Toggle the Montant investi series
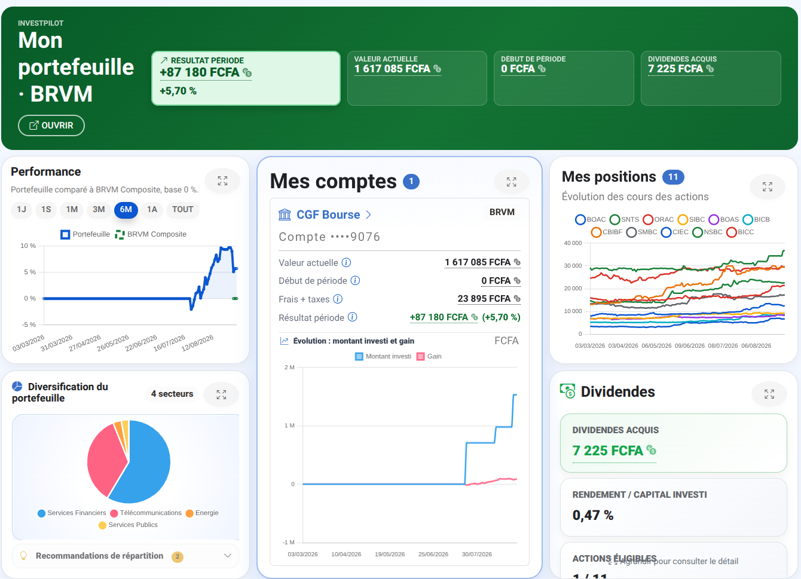Screen dimensions: 801x579 coord(383,356)
